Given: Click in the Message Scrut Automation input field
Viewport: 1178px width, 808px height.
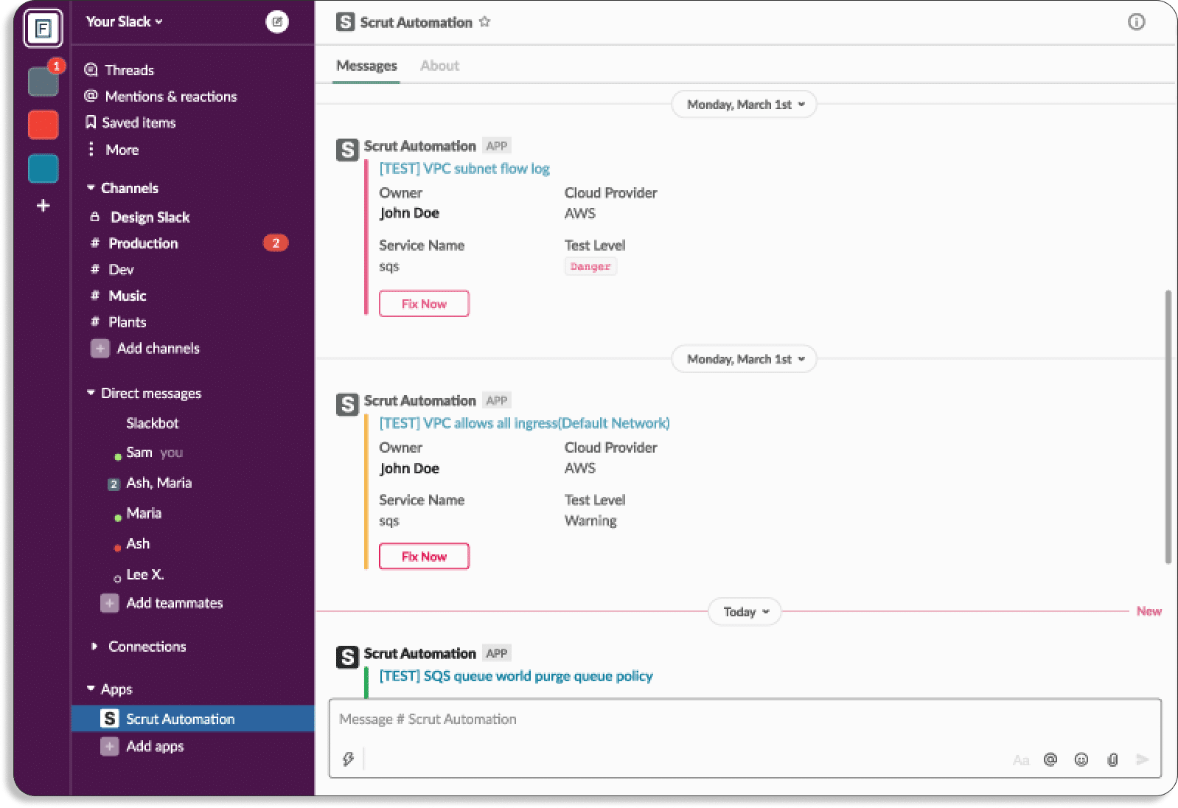Looking at the screenshot, I should [x=745, y=720].
